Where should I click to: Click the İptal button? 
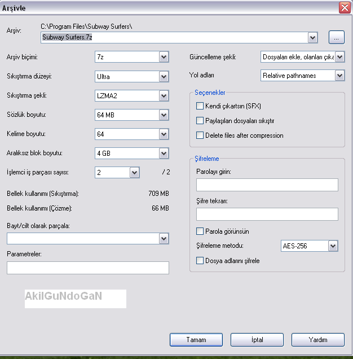[257, 340]
